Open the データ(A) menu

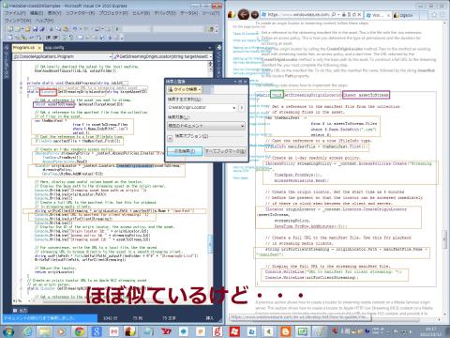tap(189, 13)
